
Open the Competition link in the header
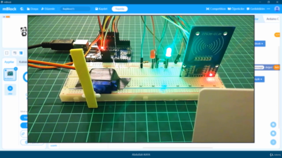(x=216, y=9)
